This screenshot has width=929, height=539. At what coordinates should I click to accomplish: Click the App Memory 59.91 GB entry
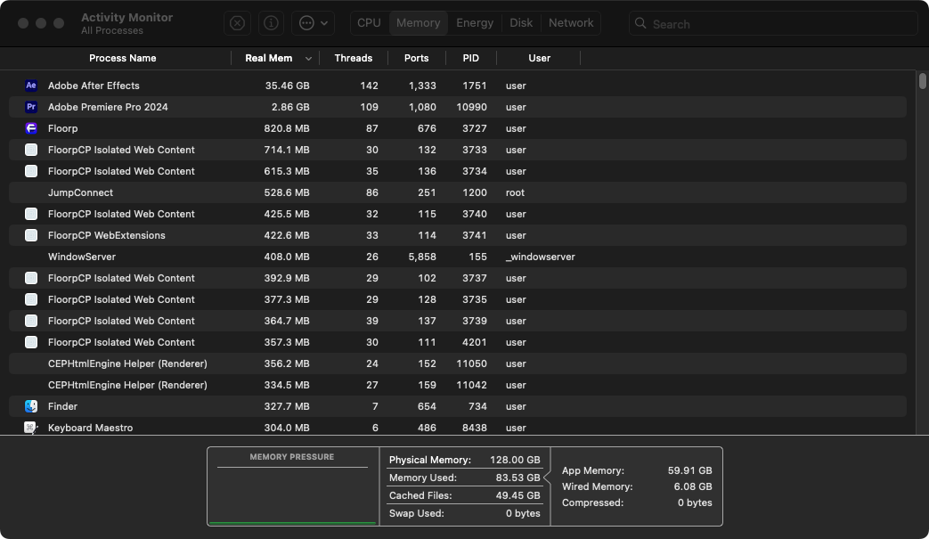click(637, 470)
